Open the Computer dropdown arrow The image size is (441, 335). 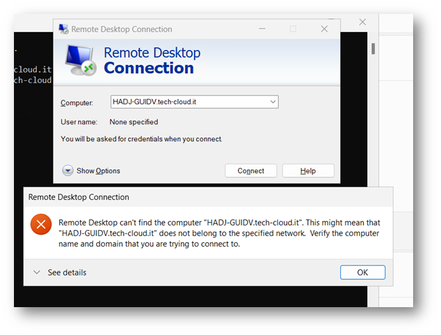(x=272, y=101)
